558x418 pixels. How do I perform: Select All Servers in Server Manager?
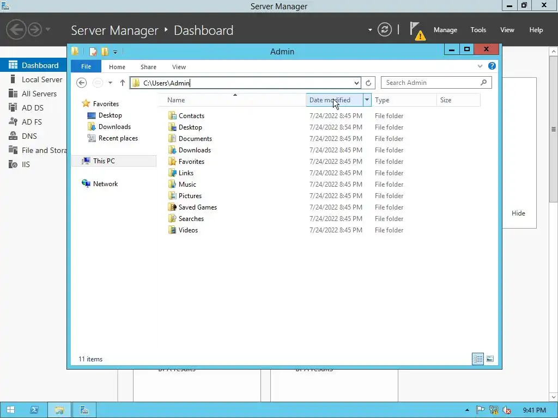(x=33, y=94)
